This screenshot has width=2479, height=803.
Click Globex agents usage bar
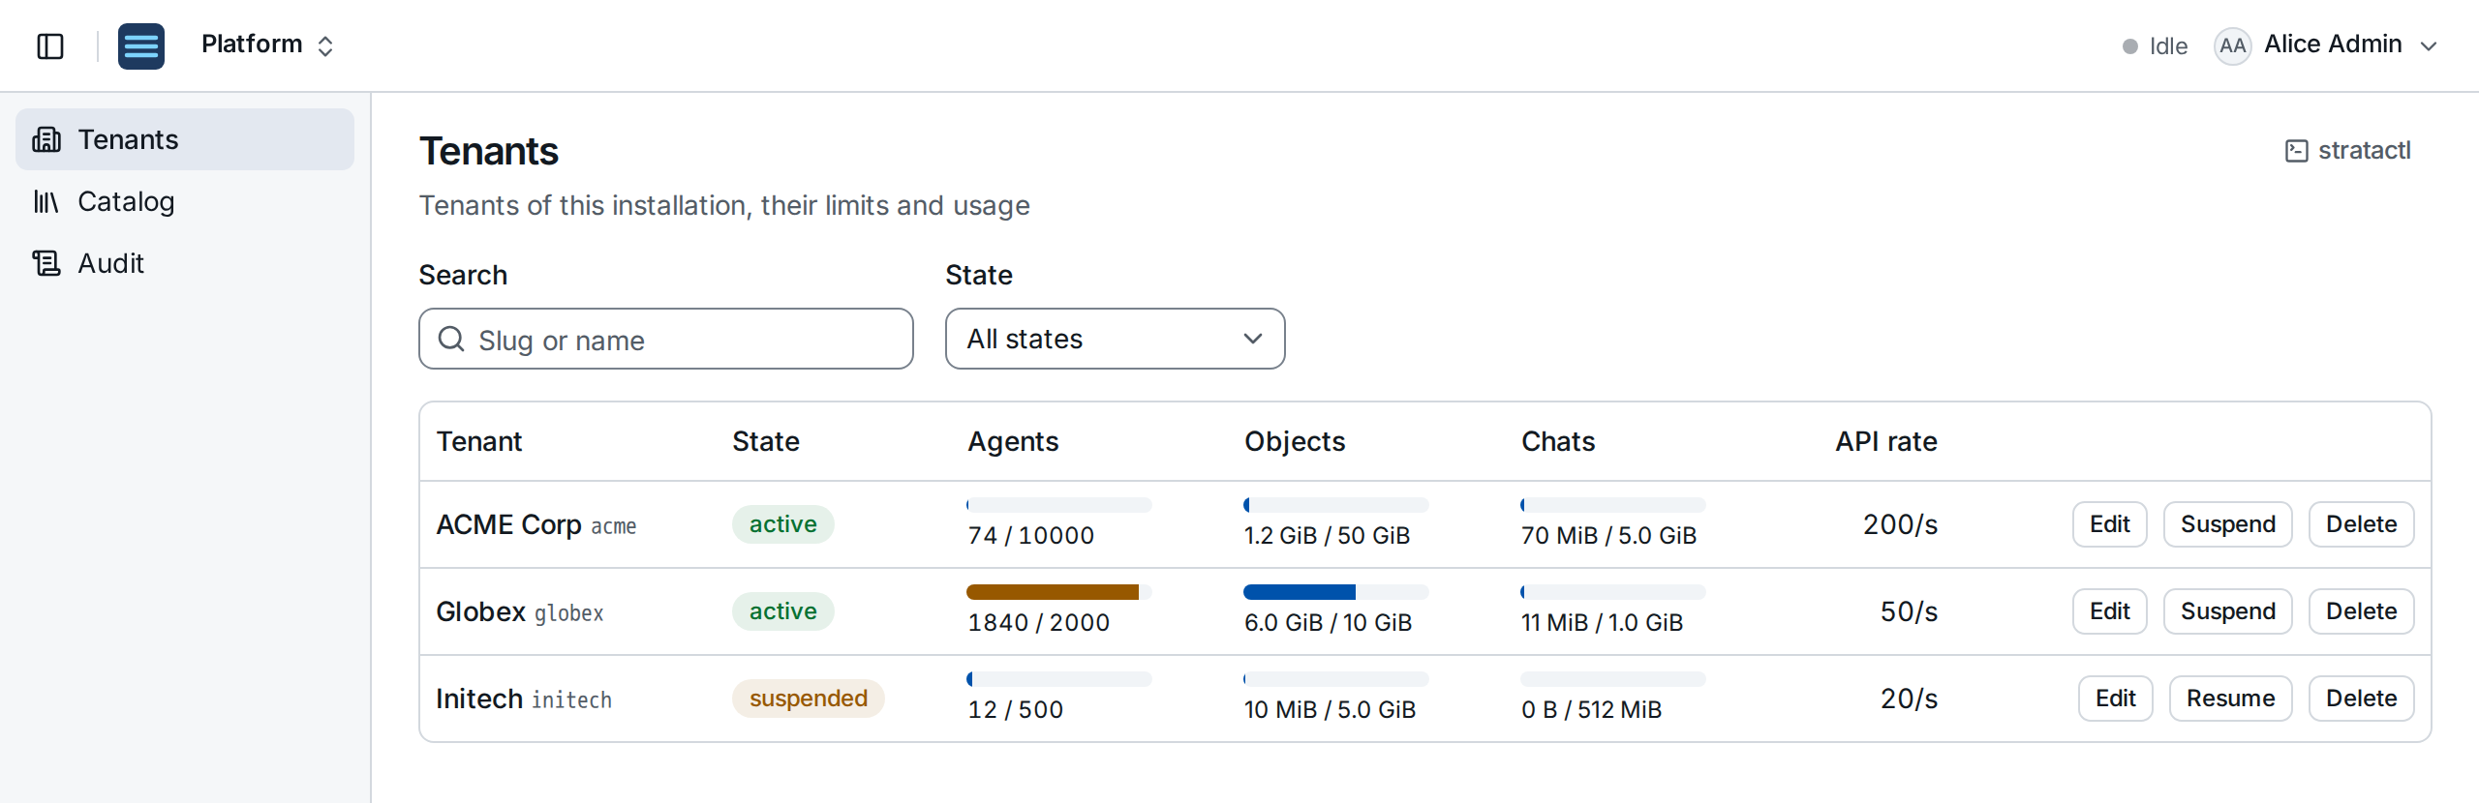(x=1058, y=592)
